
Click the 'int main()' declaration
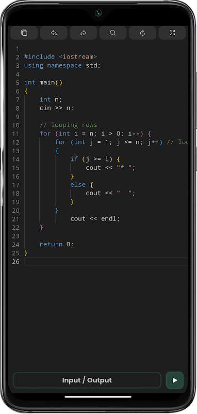(43, 82)
